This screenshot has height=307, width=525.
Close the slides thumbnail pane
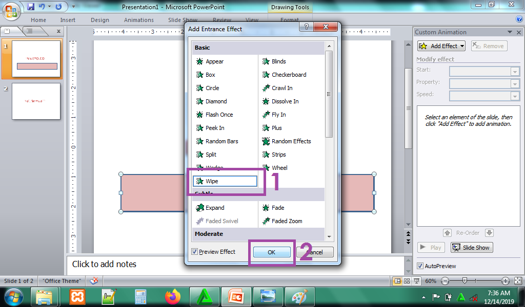point(58,31)
